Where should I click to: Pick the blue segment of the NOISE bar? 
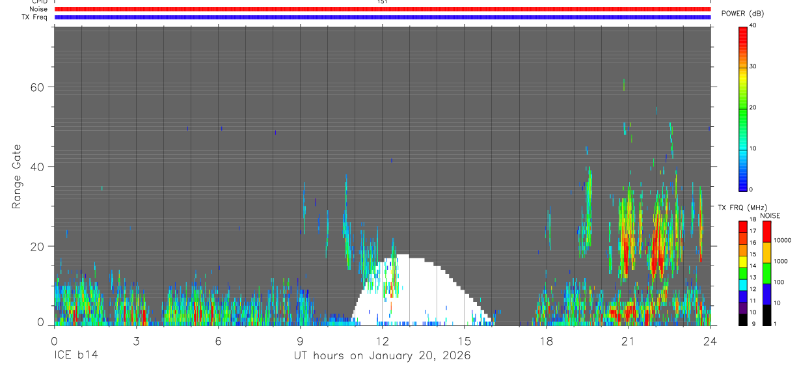[766, 294]
